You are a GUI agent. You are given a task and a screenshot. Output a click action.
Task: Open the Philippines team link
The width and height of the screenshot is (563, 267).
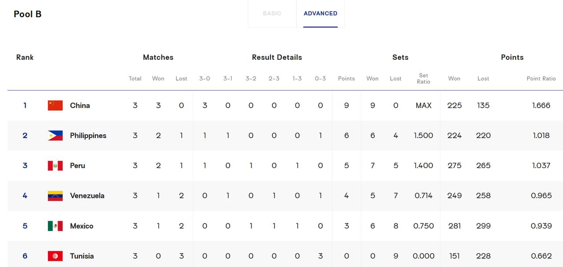[88, 135]
